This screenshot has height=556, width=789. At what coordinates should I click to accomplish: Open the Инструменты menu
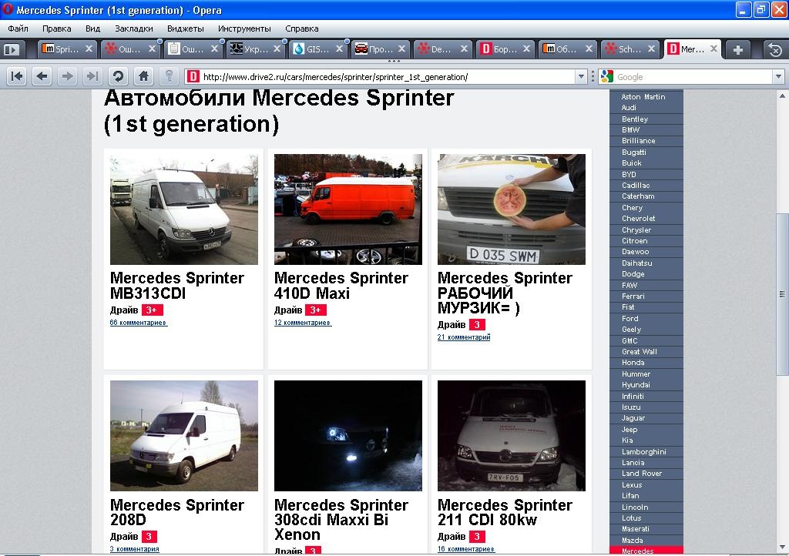pos(244,28)
